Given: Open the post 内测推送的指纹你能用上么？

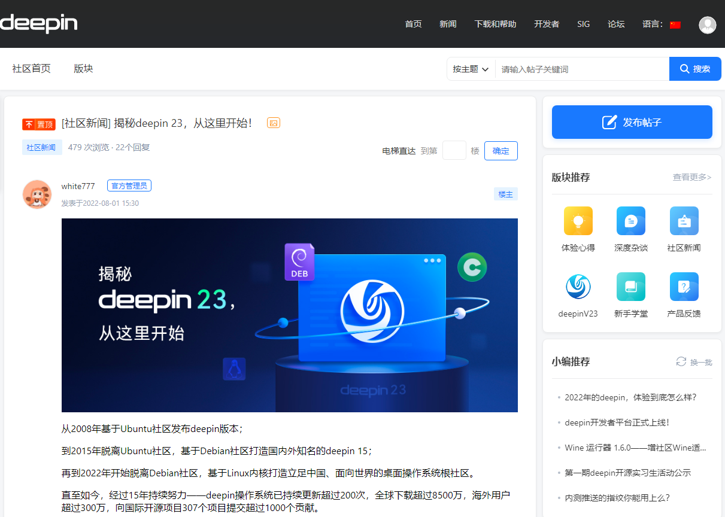Looking at the screenshot, I should [617, 498].
